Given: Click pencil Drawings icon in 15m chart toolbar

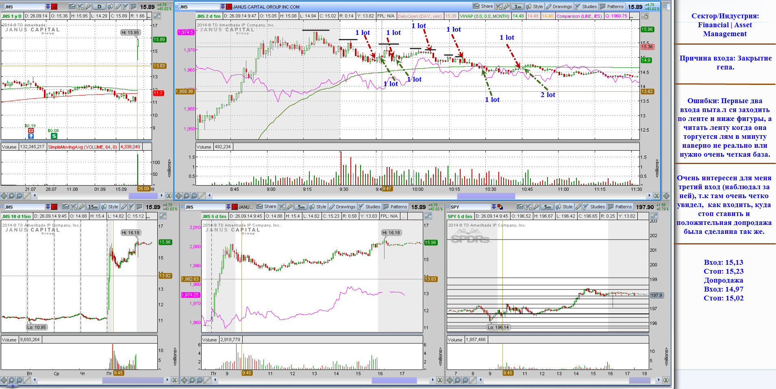Looking at the screenshot, I should point(124,207).
